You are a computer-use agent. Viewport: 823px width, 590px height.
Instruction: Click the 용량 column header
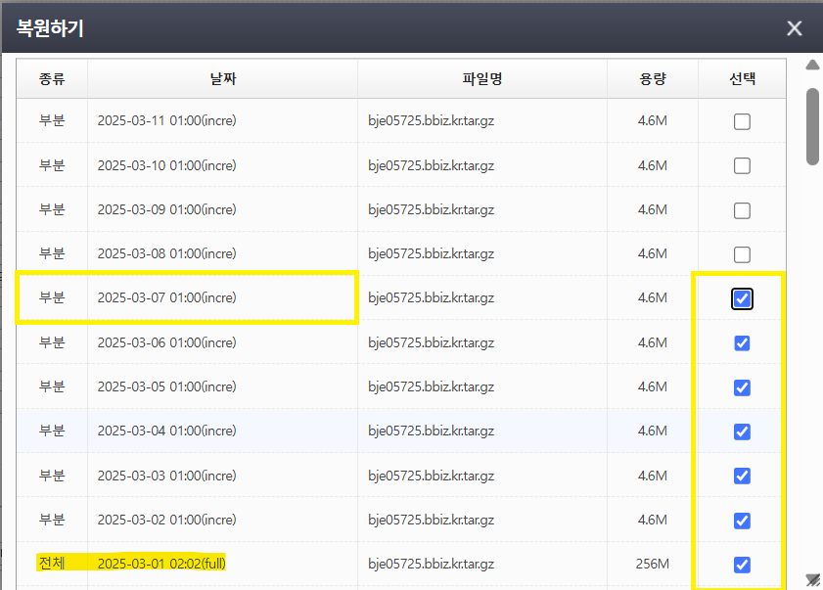652,79
